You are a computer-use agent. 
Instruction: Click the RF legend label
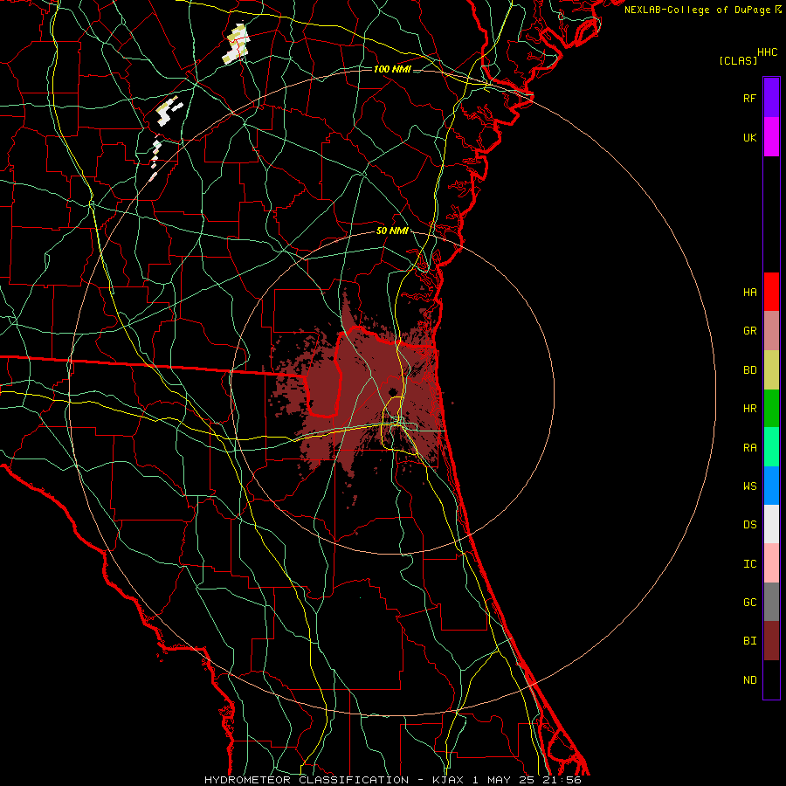pyautogui.click(x=749, y=98)
